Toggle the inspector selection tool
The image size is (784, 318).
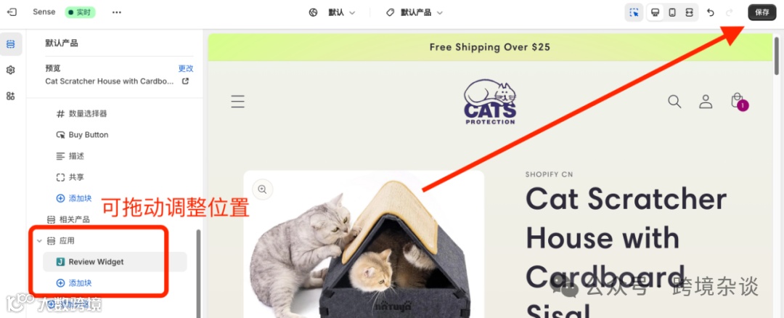(x=634, y=12)
